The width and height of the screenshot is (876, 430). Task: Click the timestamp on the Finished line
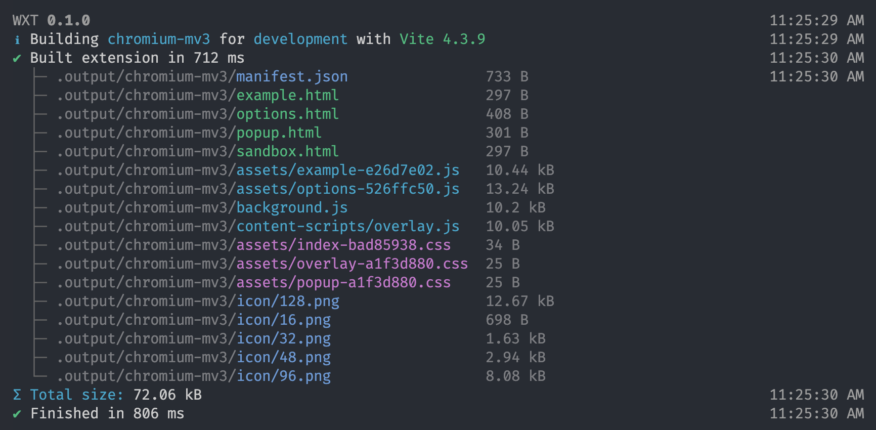(817, 413)
